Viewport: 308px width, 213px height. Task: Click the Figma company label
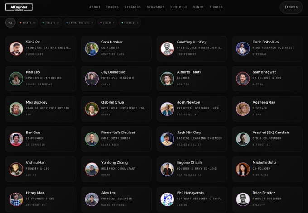tap(257, 114)
